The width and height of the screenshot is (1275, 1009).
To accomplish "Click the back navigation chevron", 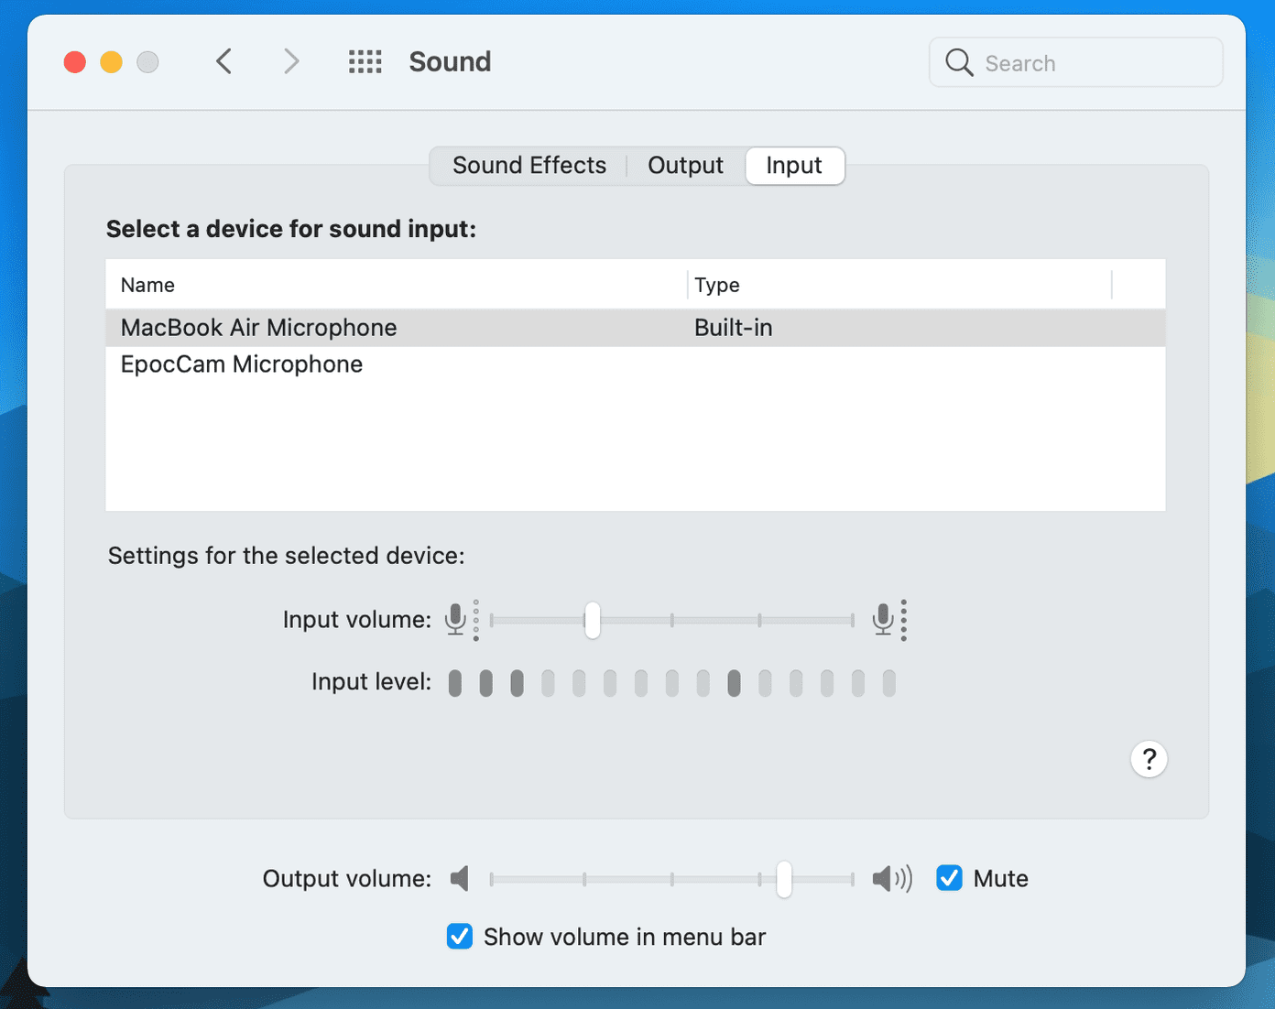I will tap(224, 61).
